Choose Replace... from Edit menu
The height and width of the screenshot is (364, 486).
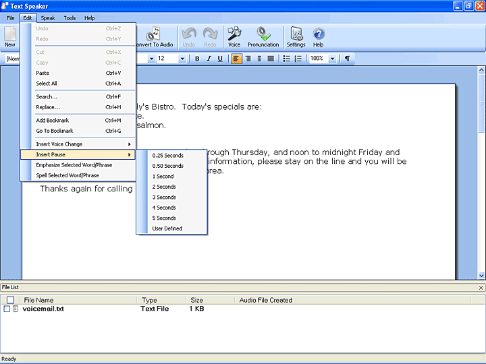[78, 107]
